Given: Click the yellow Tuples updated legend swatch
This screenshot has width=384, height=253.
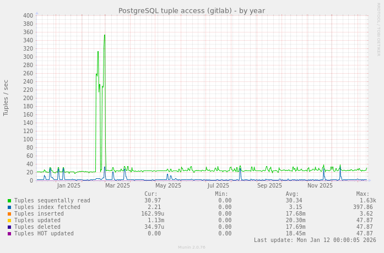Looking at the screenshot, I should (x=9, y=221).
